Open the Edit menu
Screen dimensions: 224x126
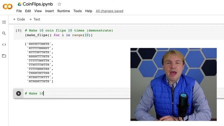click(x=28, y=11)
